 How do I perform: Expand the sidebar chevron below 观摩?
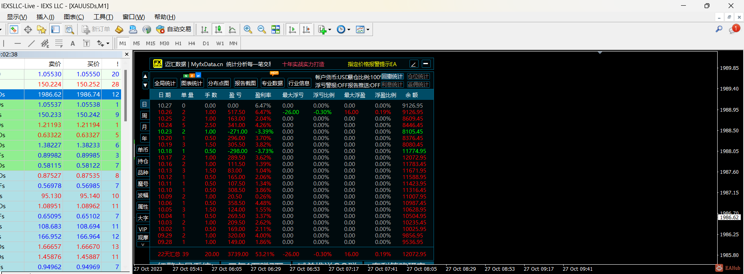pos(143,245)
